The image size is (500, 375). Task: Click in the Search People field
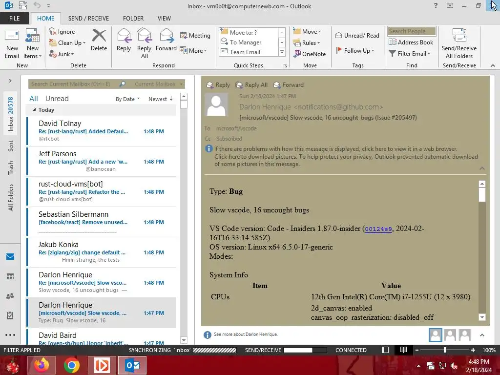412,31
